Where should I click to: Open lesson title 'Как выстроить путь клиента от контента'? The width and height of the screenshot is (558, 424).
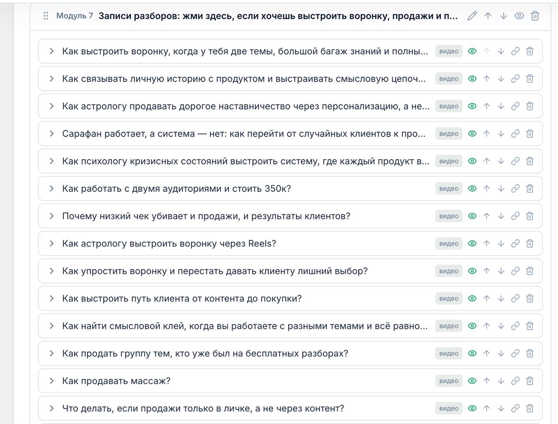click(x=182, y=298)
